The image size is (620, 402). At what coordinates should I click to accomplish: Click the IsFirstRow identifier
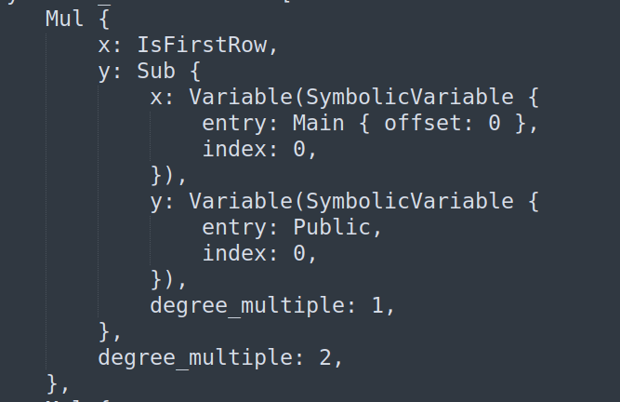click(203, 45)
